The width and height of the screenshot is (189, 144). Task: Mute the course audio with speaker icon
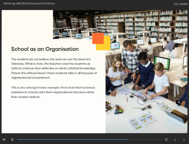click(4, 140)
